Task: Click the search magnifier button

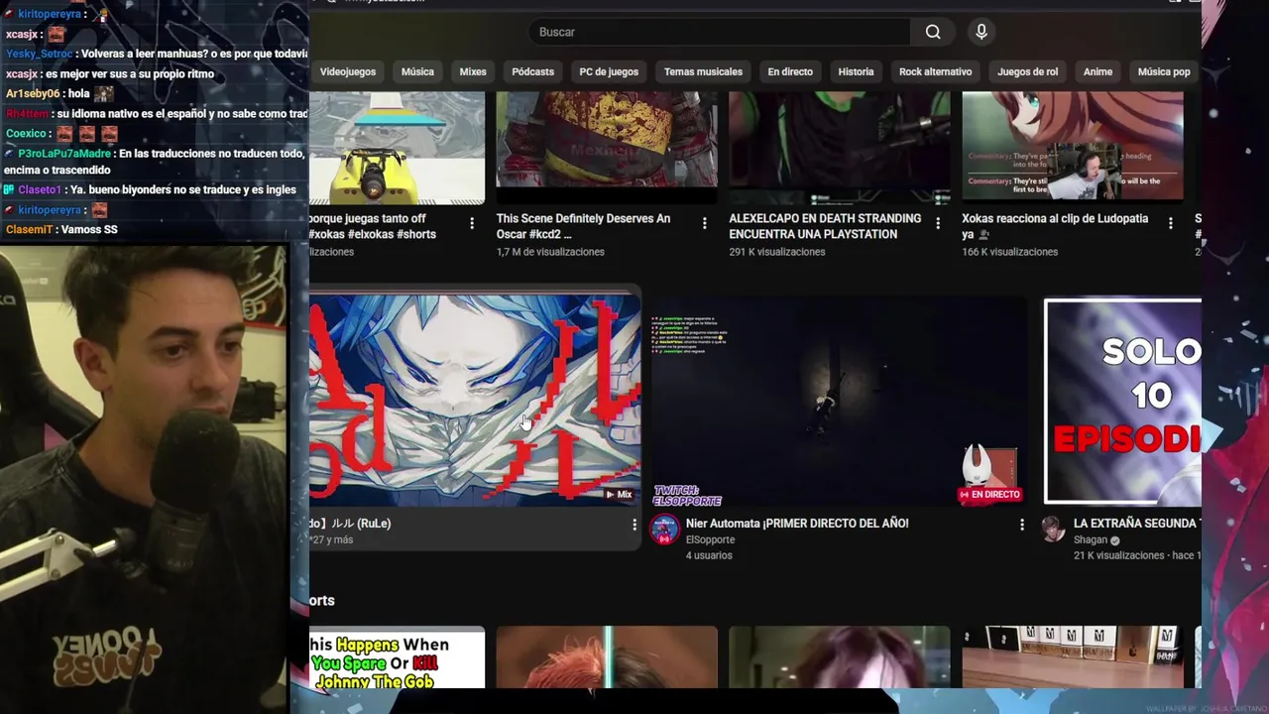Action: tap(933, 32)
